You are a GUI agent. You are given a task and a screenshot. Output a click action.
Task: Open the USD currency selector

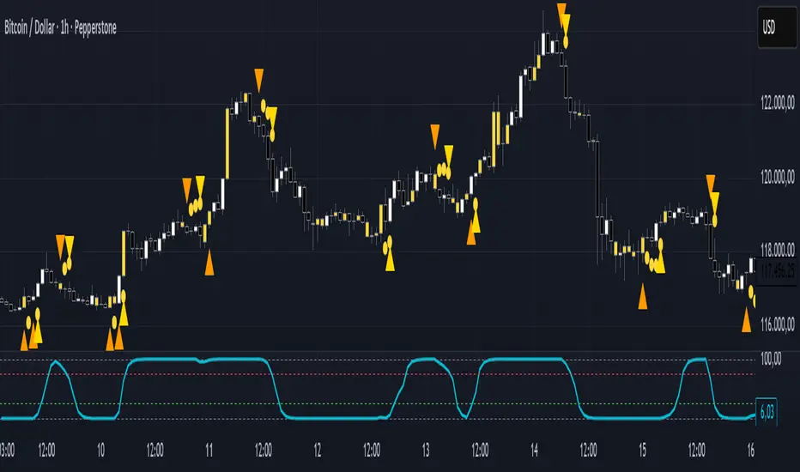tap(777, 27)
